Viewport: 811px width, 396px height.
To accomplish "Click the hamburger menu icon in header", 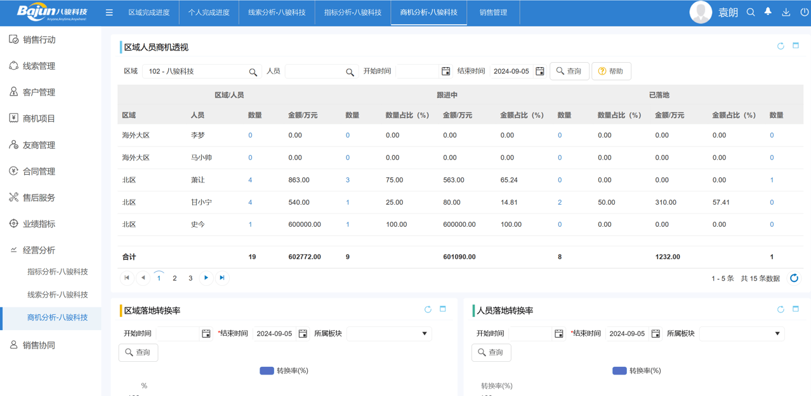I will [109, 13].
